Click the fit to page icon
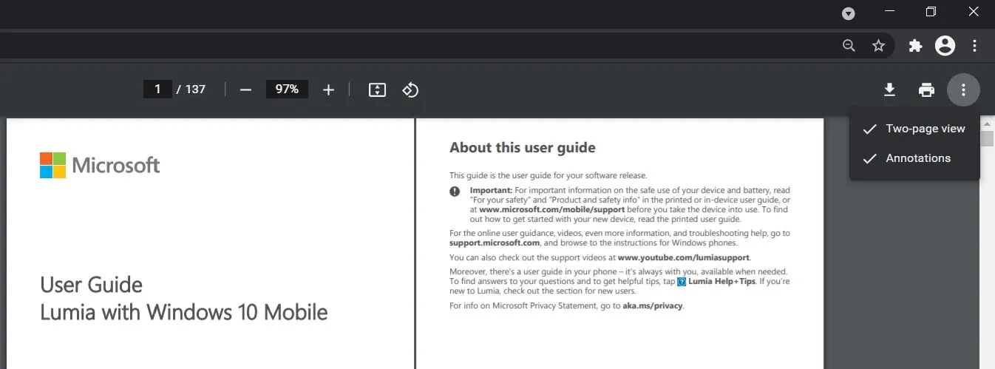The width and height of the screenshot is (995, 369). pyautogui.click(x=377, y=89)
